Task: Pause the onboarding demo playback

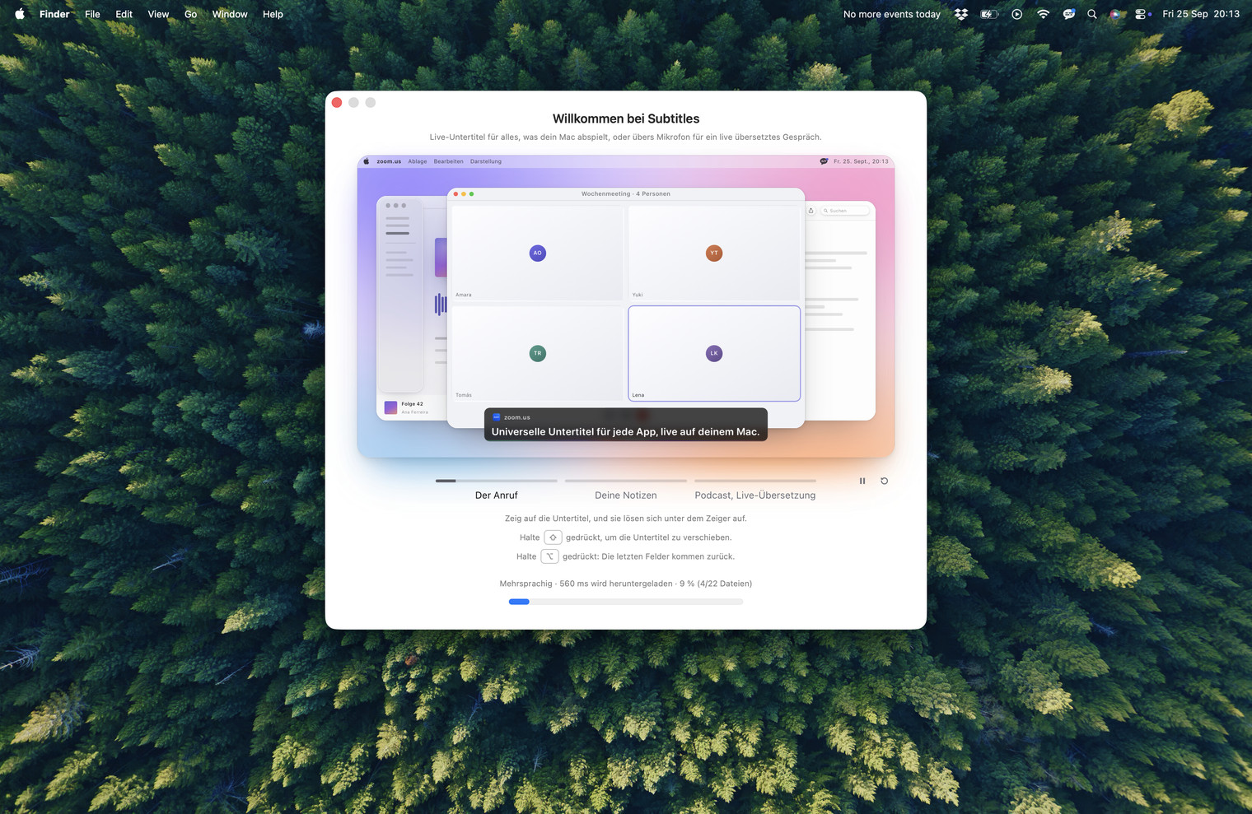Action: [x=862, y=481]
